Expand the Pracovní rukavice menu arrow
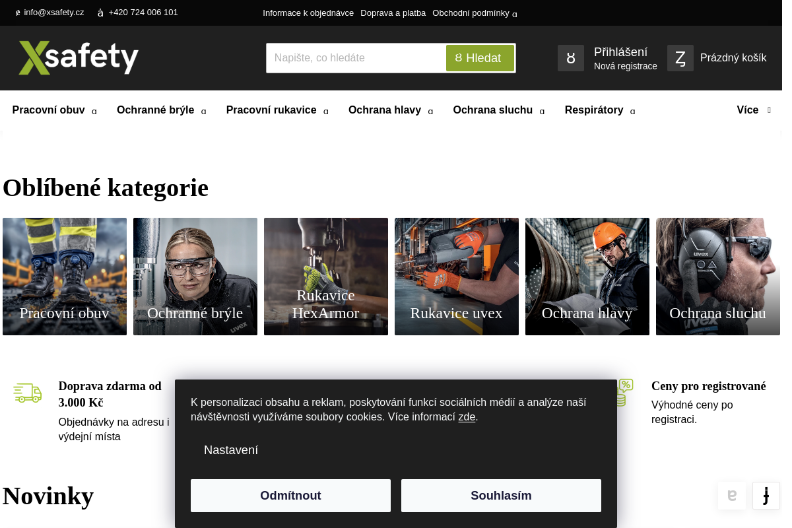The image size is (792, 528). coord(326,111)
